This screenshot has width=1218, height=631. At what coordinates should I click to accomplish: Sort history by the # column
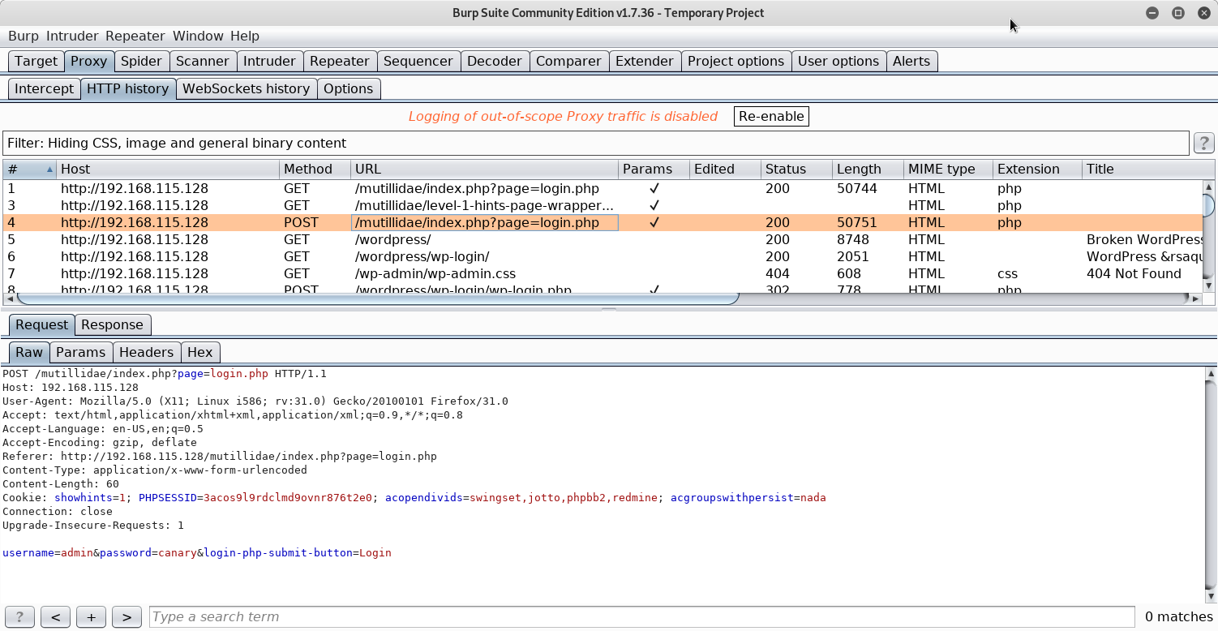(30, 170)
